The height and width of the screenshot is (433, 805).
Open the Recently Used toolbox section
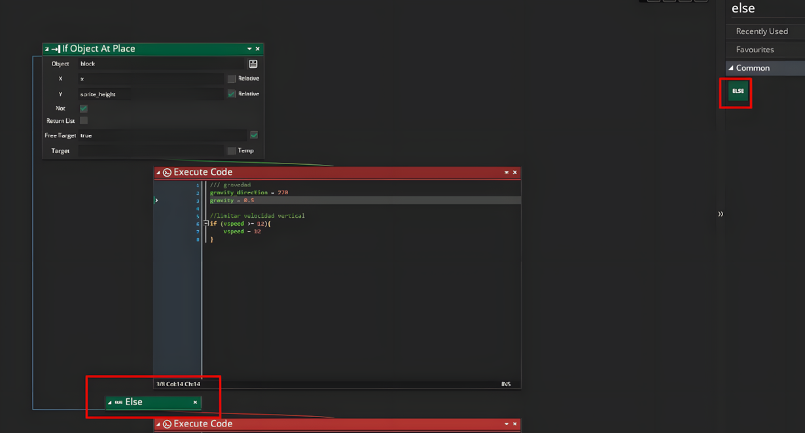click(x=765, y=31)
